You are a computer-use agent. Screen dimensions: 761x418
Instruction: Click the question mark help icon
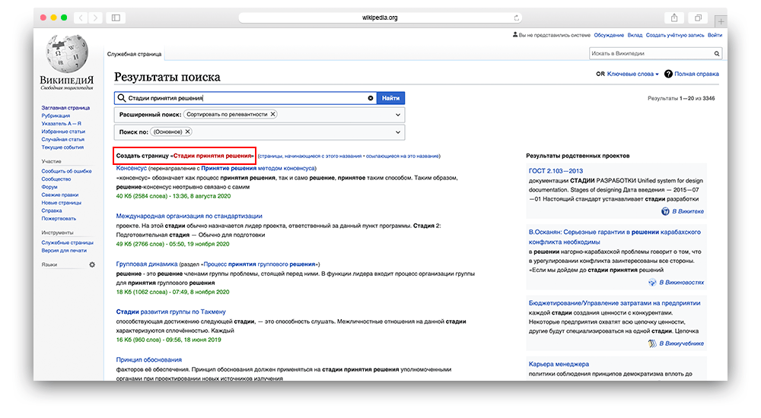tap(668, 74)
